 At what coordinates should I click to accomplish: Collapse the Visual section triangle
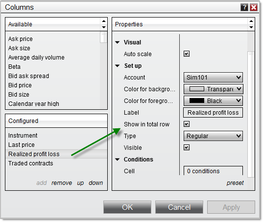(x=118, y=42)
